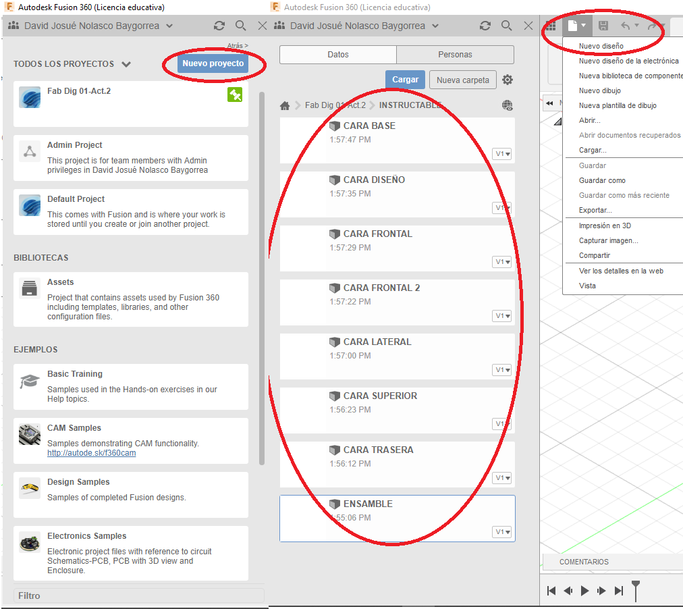Expand the COMENTARIOS panel
The height and width of the screenshot is (609, 683).
584,562
